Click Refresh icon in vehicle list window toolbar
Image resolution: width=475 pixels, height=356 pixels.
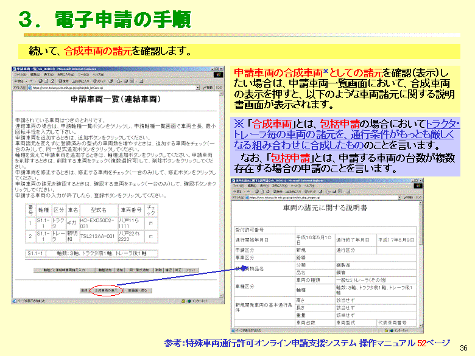click(46, 81)
